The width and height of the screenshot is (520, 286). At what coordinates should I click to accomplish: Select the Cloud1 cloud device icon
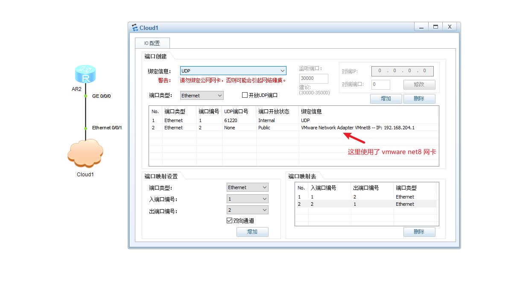tap(85, 154)
